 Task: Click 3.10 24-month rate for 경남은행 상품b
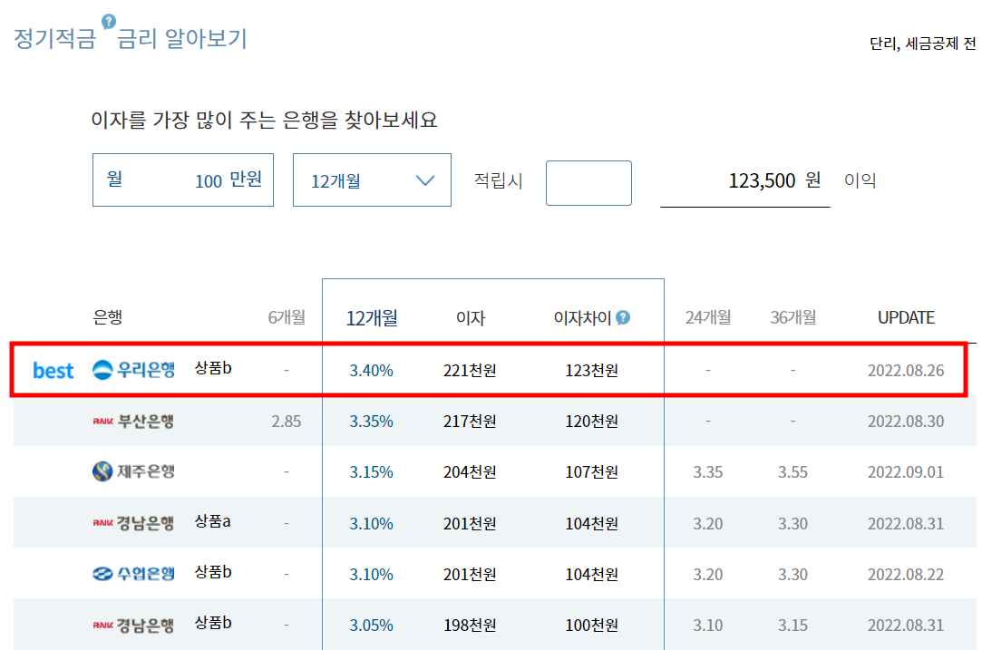[707, 625]
